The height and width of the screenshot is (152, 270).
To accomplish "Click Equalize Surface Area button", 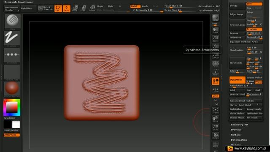I will click(246, 42).
